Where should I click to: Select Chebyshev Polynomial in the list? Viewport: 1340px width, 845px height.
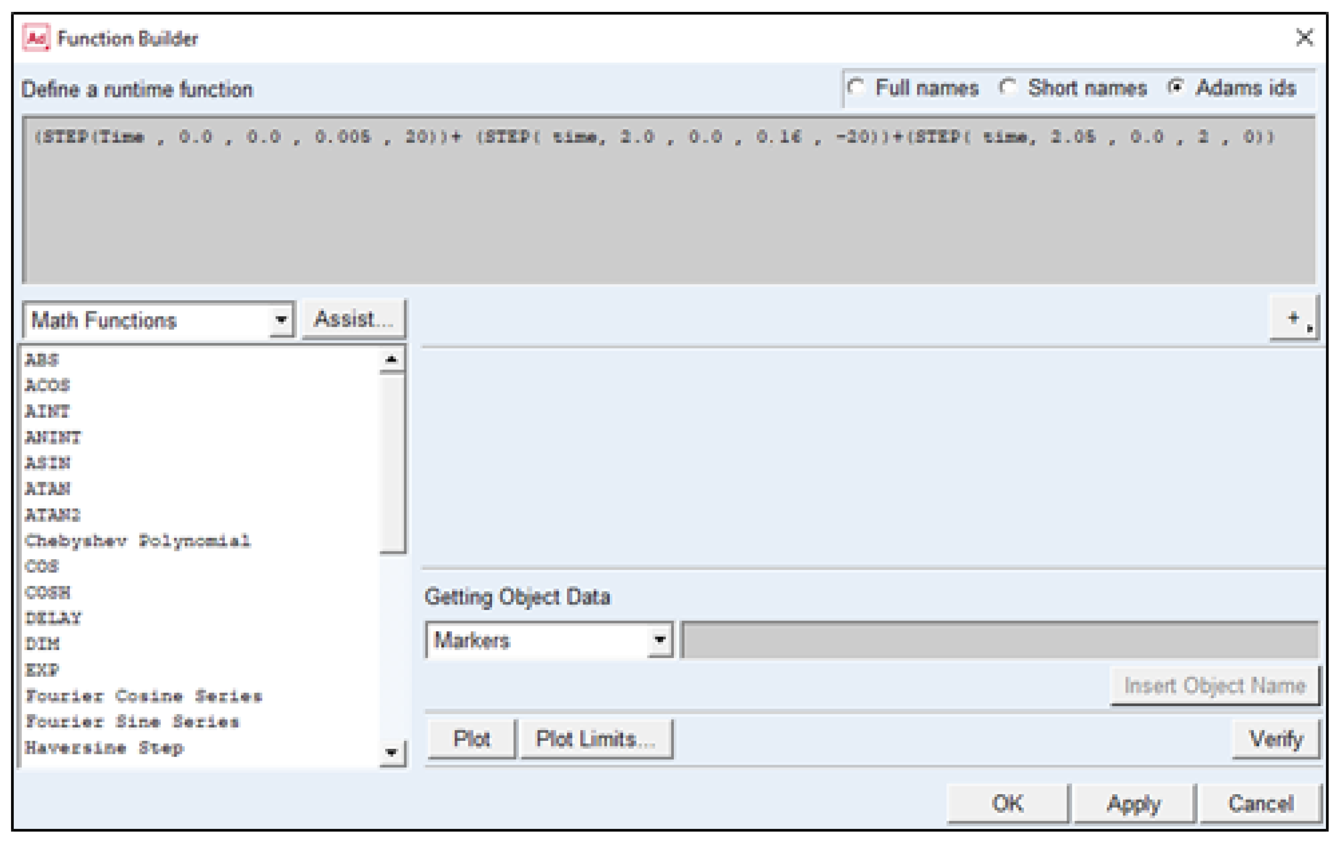(138, 541)
